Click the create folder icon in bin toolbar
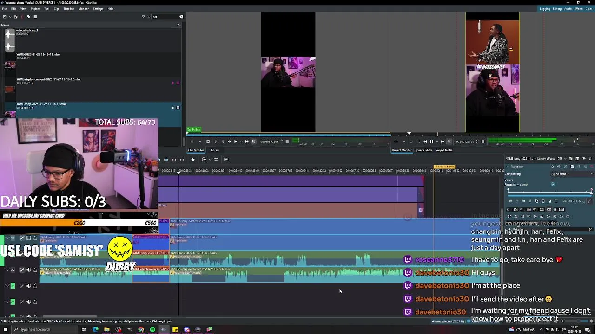Viewport: 595px width, 334px height. (x=15, y=17)
